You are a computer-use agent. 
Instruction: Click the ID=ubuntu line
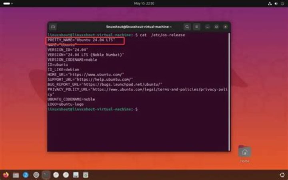click(58, 65)
